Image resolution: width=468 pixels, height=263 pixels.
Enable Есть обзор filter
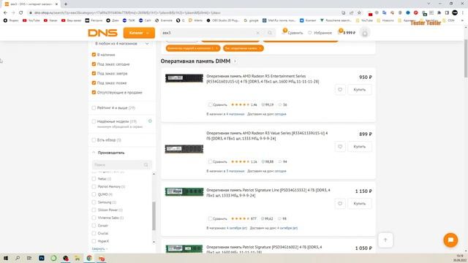94,140
